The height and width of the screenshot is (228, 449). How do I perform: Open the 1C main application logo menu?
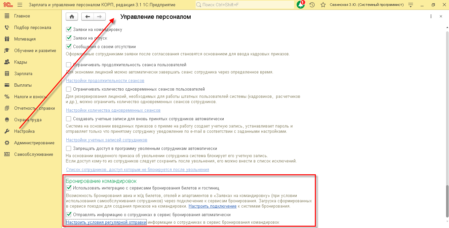7,5
